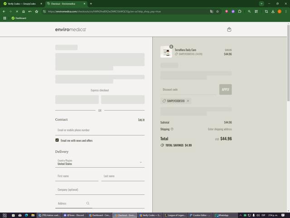This screenshot has height=218, width=290.
Task: Remove the SIMPLYCODES10 discount code
Action: (x=188, y=101)
